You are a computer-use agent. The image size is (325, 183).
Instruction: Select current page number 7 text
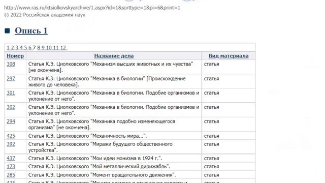pyautogui.click(x=34, y=48)
